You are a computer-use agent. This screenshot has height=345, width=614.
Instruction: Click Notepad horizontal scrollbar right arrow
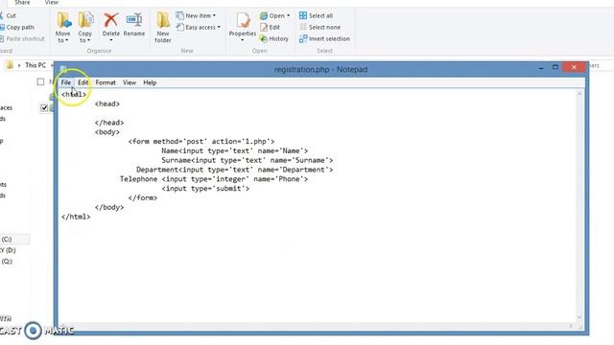571,326
